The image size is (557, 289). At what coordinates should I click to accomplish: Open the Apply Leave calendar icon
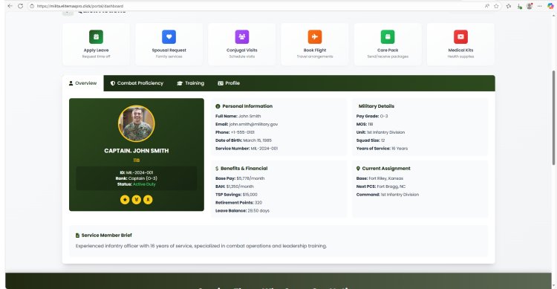96,36
